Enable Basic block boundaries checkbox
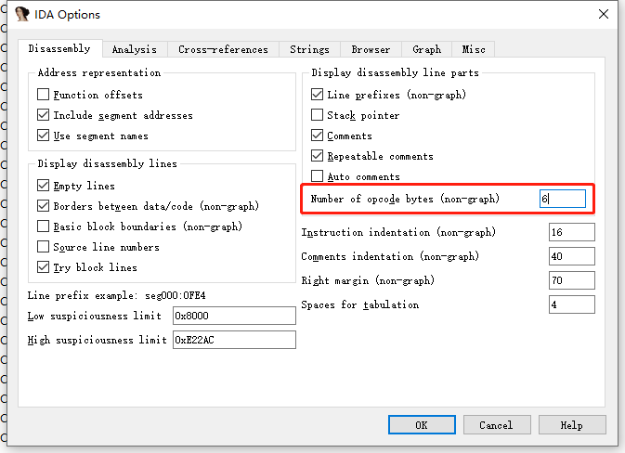Image resolution: width=625 pixels, height=453 pixels. (43, 226)
